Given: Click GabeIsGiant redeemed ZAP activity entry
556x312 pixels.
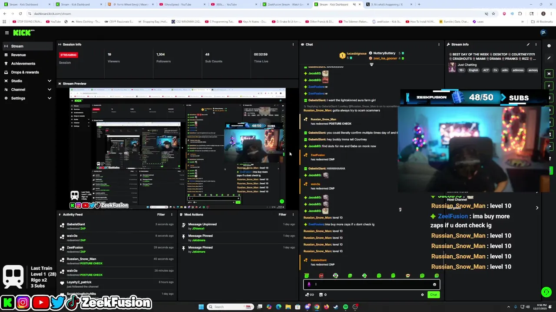Looking at the screenshot, I should coord(117,226).
